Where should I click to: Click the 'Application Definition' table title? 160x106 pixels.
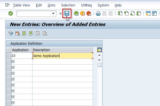click(x=26, y=44)
